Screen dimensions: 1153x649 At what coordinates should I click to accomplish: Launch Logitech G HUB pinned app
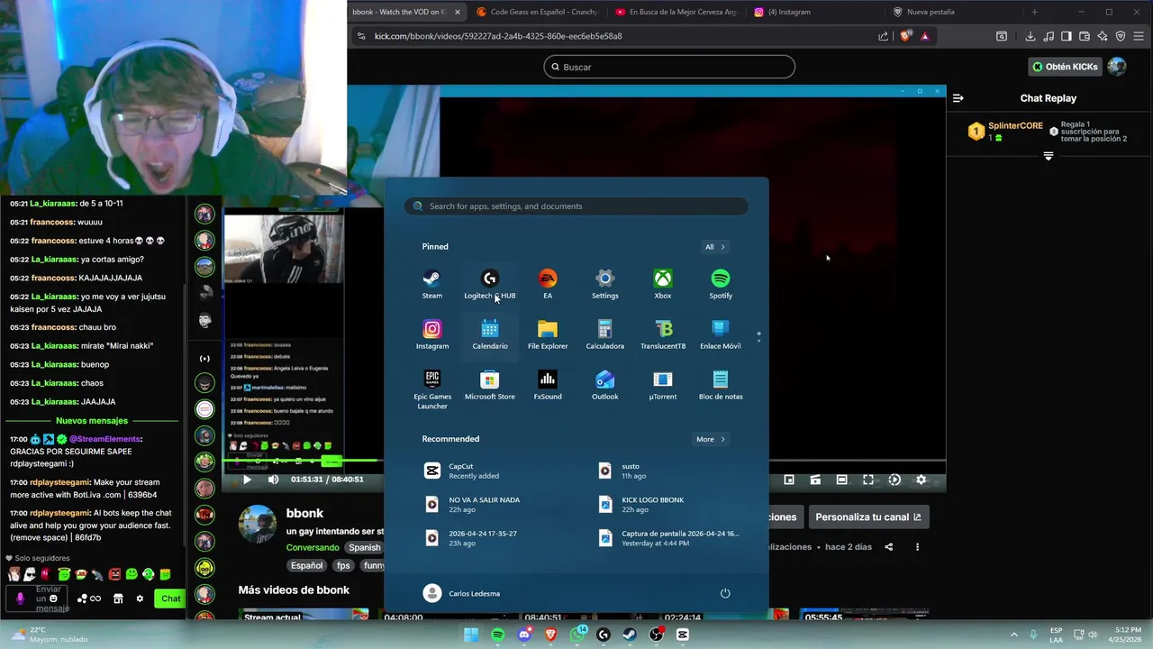(x=490, y=284)
